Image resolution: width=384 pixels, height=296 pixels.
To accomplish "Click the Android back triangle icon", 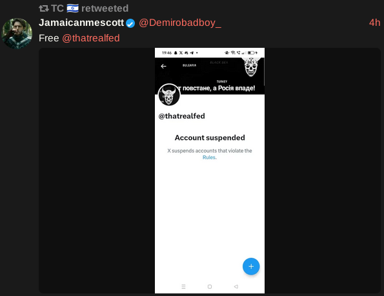I will (236, 286).
